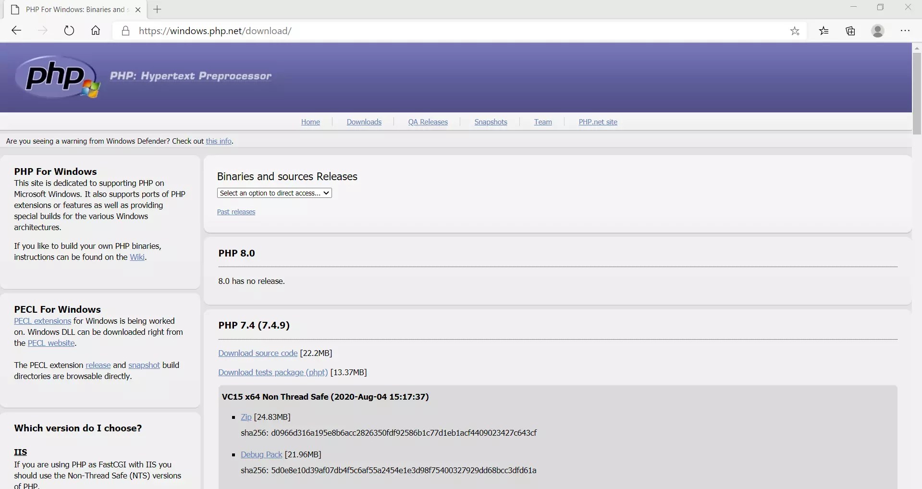Download tests package (phpt)
This screenshot has width=922, height=489.
pos(273,372)
